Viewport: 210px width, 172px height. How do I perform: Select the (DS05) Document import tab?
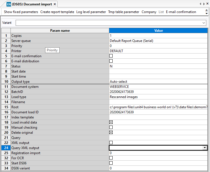coord(31,4)
